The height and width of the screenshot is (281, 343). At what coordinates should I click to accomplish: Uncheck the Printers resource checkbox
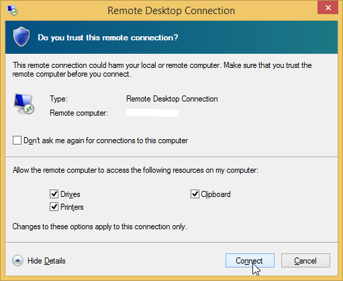(54, 207)
